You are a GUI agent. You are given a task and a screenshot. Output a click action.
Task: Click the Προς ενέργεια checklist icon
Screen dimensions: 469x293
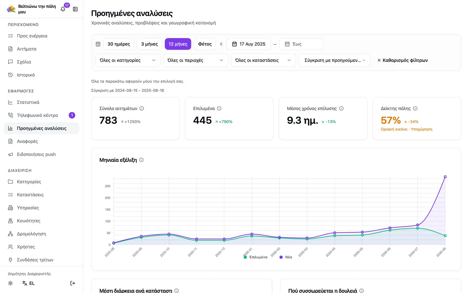click(x=10, y=36)
